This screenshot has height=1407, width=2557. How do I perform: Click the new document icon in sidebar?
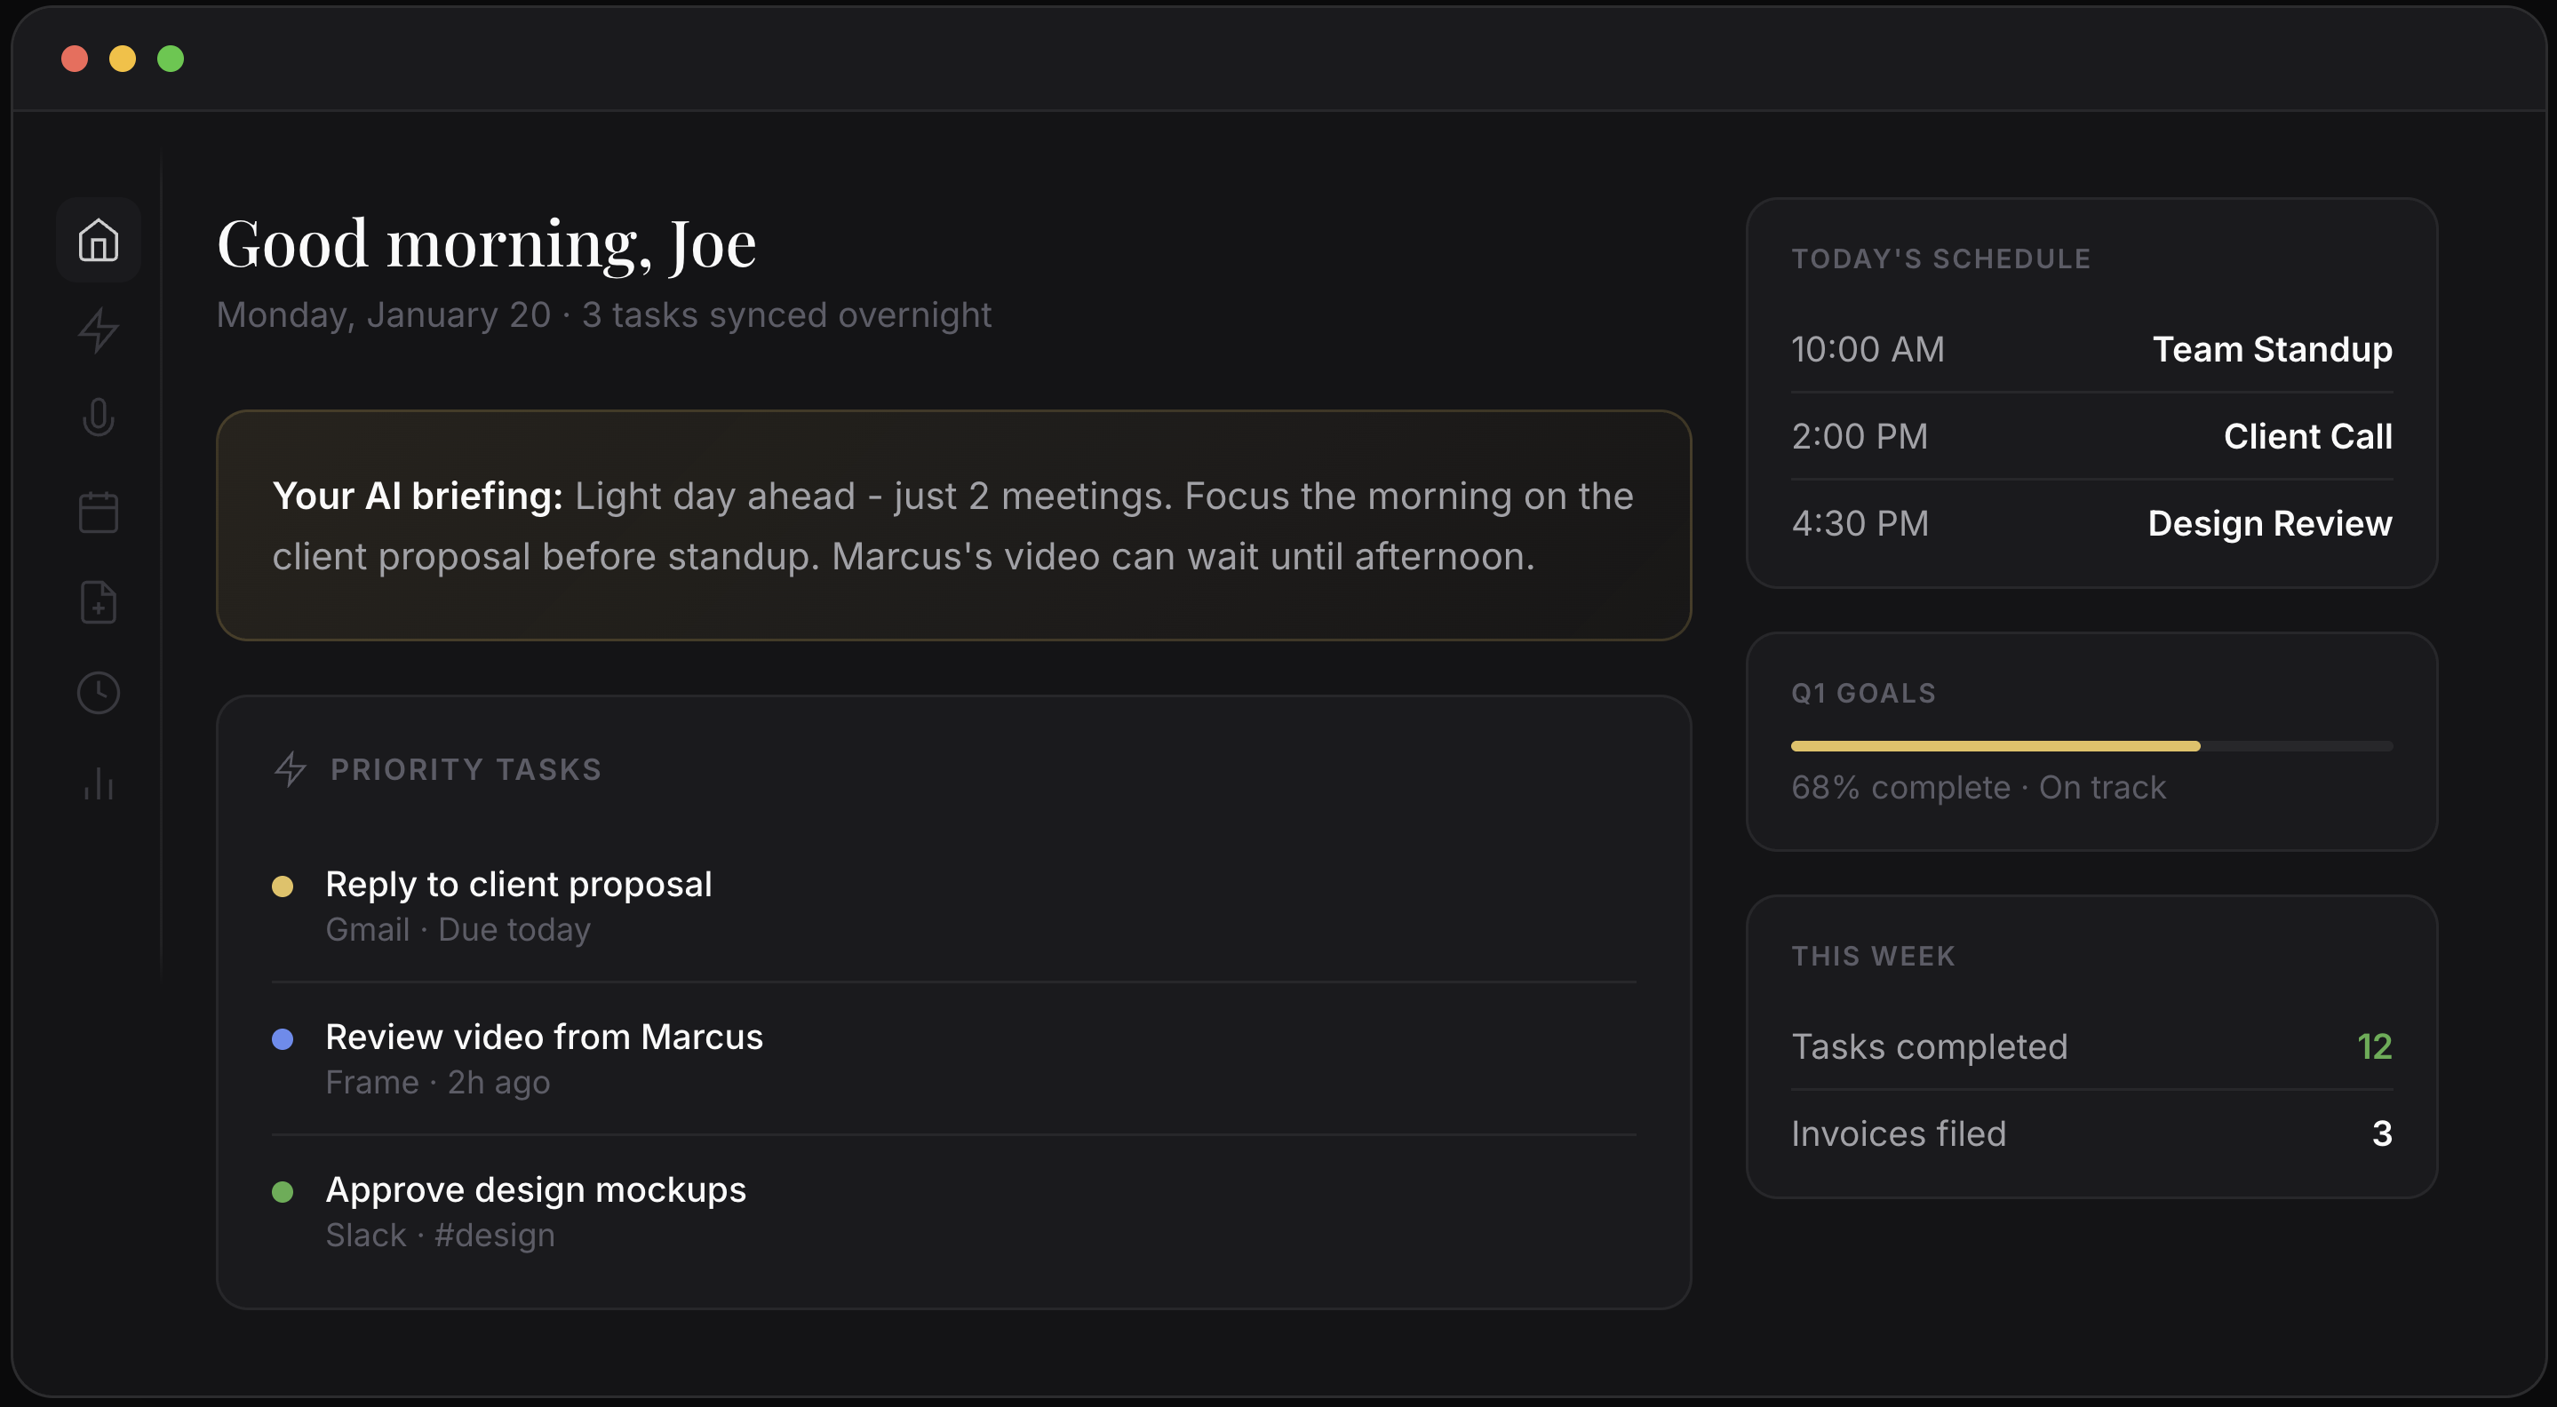click(x=99, y=602)
